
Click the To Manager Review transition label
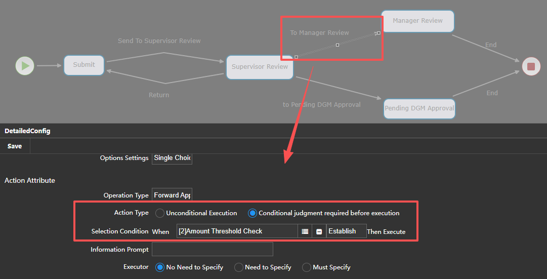[x=319, y=33]
